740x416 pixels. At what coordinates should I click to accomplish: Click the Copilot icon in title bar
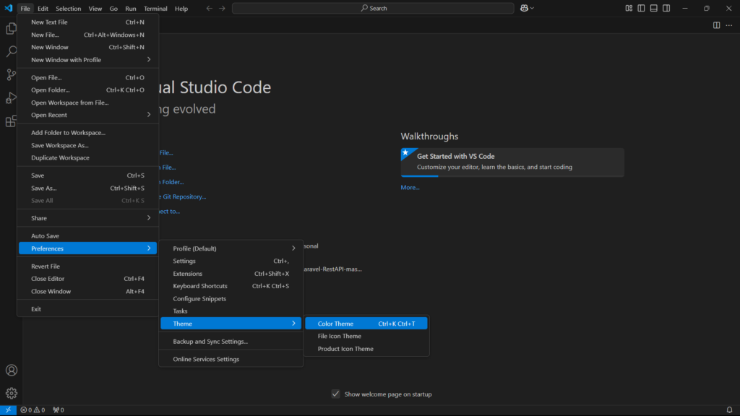(524, 8)
